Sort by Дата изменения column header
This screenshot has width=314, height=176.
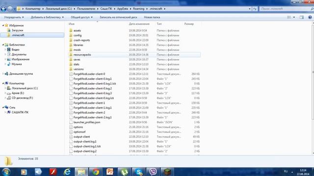[x=139, y=24]
